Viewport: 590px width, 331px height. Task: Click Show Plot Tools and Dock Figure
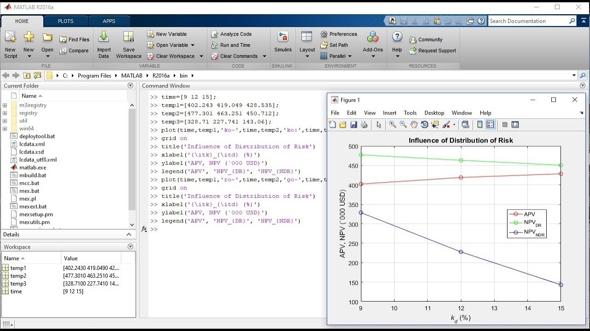[x=515, y=125]
